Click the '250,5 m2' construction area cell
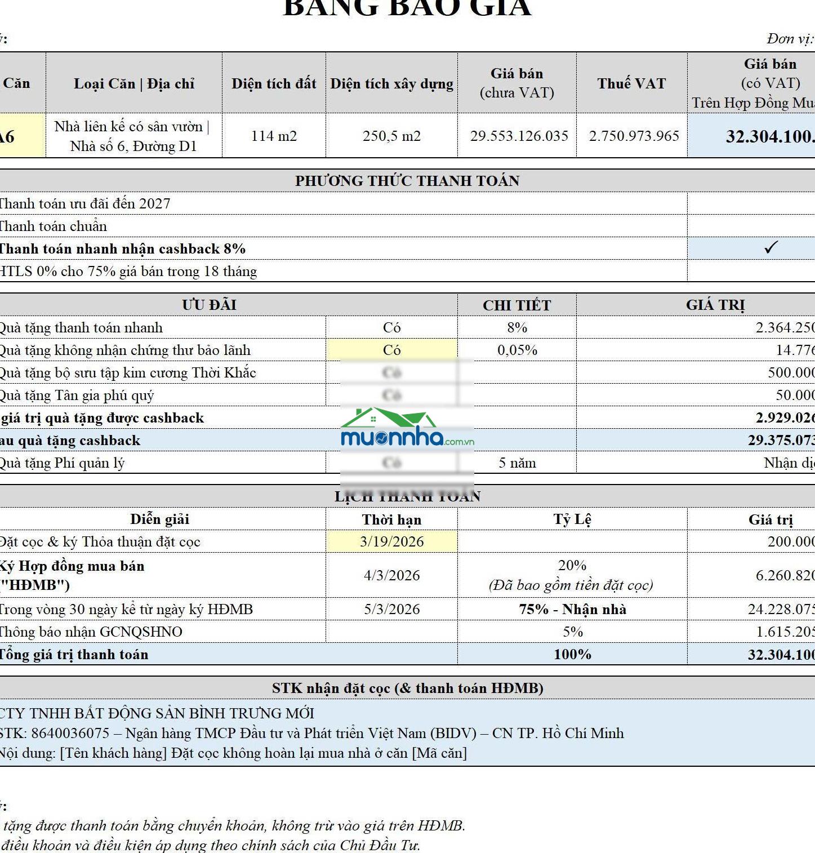This screenshot has width=815, height=853. pos(391,136)
